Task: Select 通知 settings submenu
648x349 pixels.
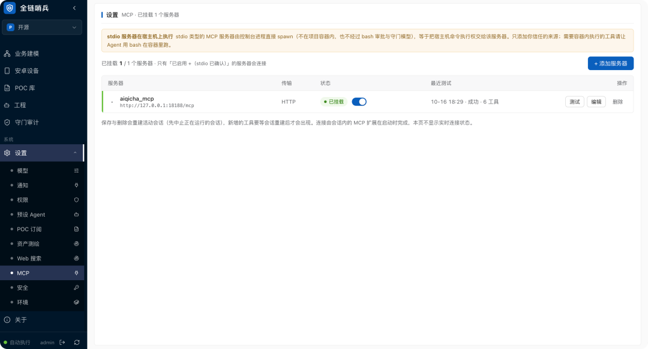Action: click(42, 185)
